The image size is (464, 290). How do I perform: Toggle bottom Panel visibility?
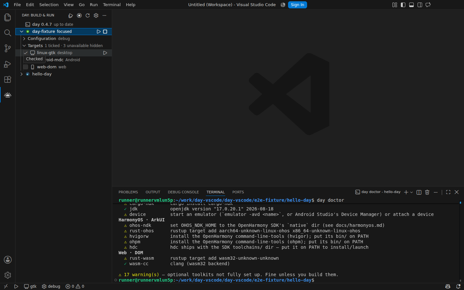click(x=411, y=5)
